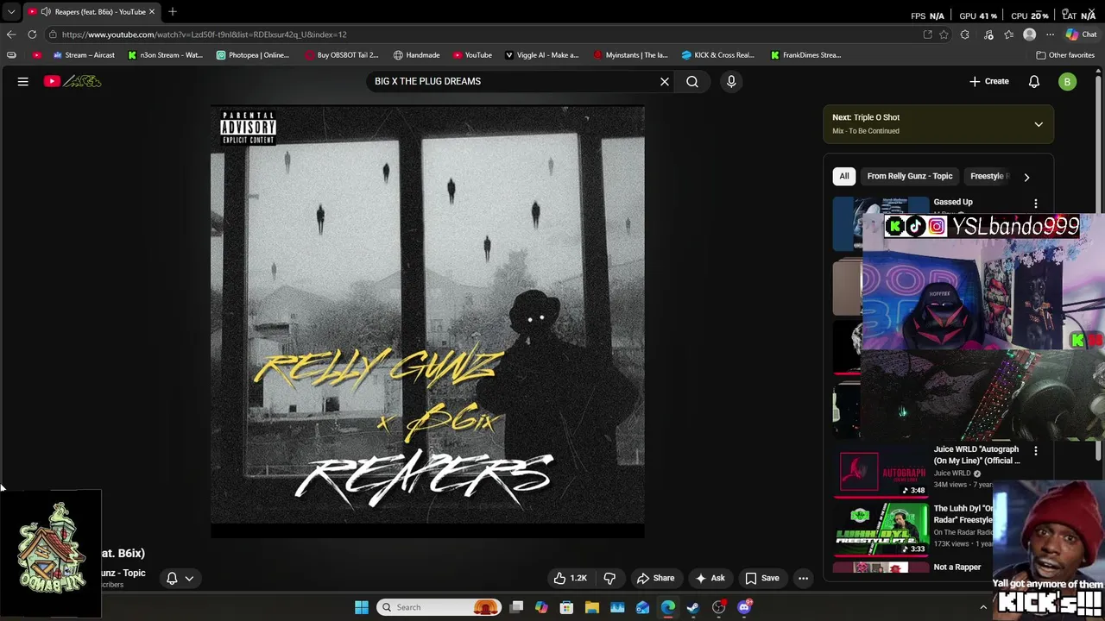Open a new browser tab

pos(173,11)
